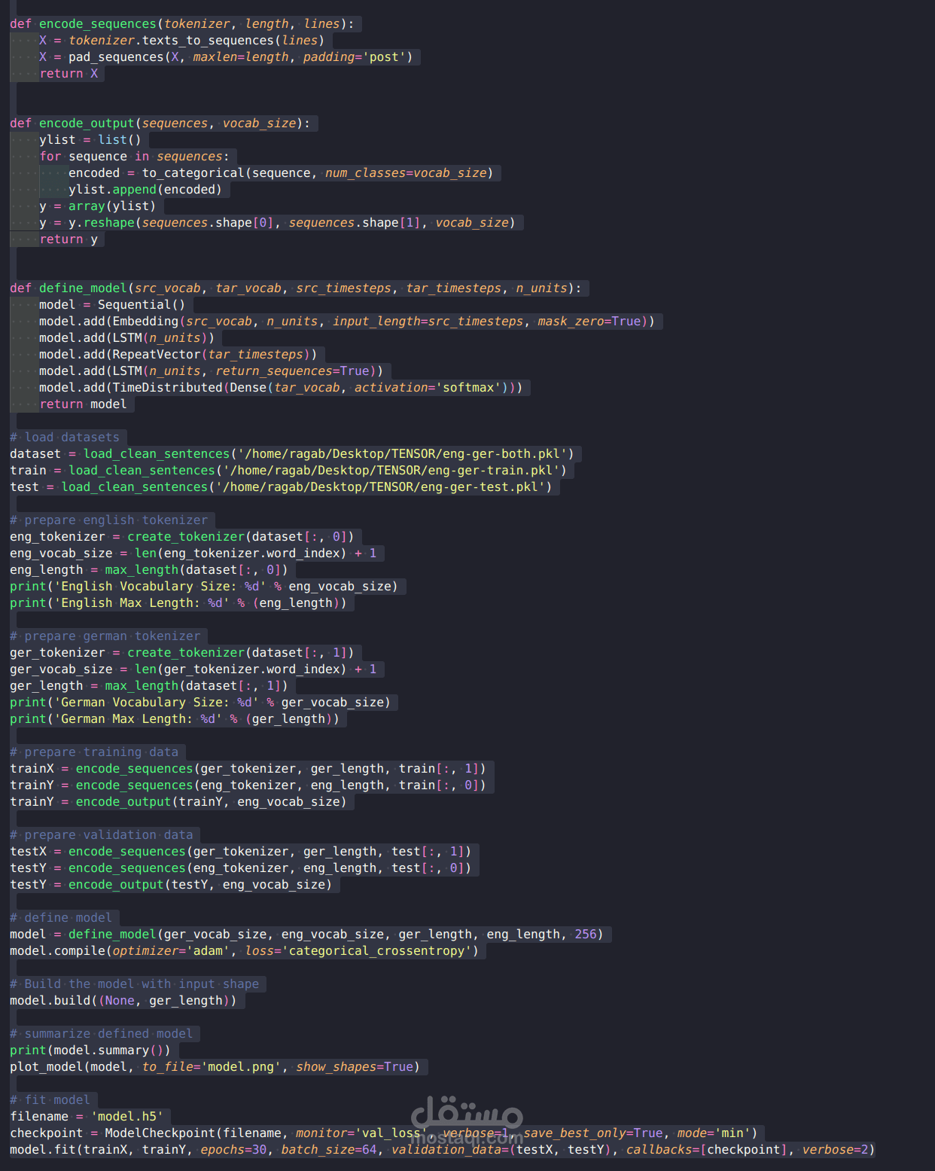Click the ger_tokenizer assignment line
Image resolution: width=935 pixels, height=1171 pixels.
(182, 653)
